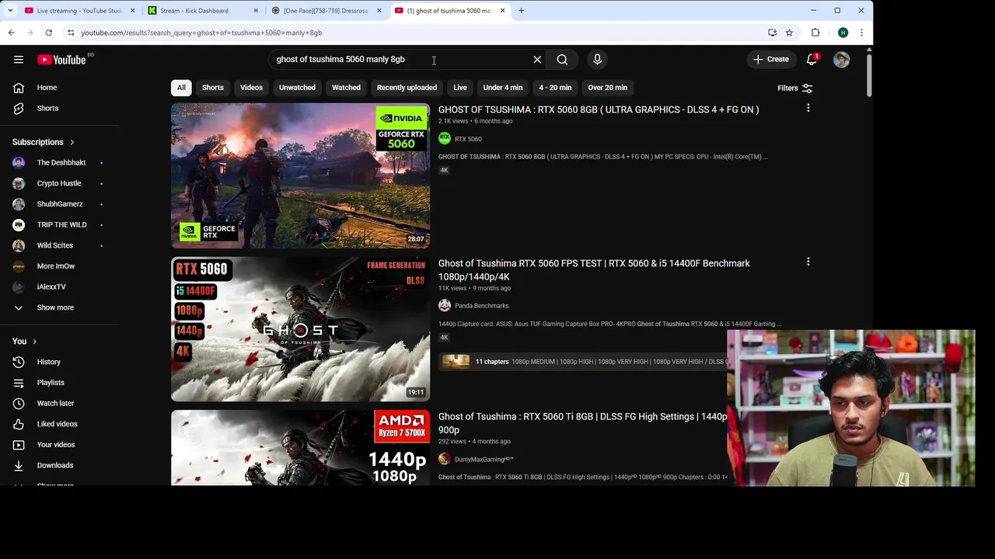Bookmark this page with star icon

point(789,33)
